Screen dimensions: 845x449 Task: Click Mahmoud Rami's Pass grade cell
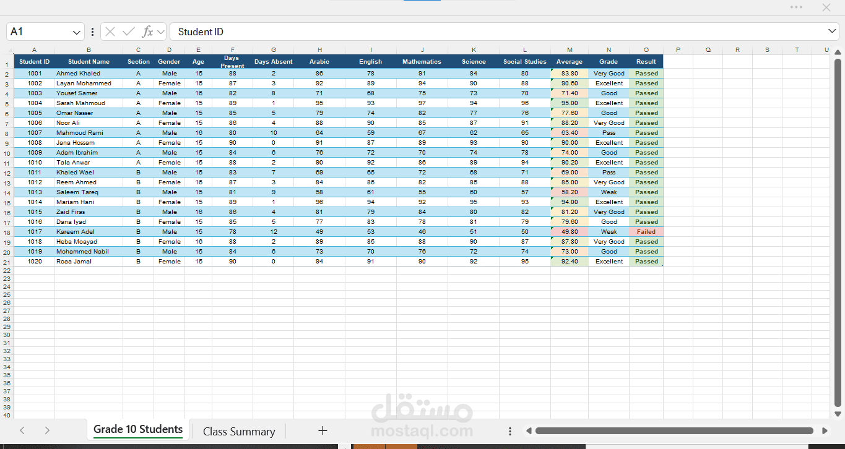point(609,133)
